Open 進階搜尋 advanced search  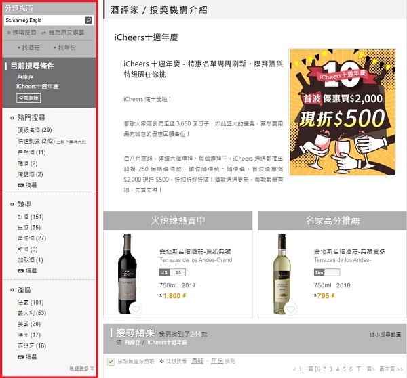[x=22, y=33]
